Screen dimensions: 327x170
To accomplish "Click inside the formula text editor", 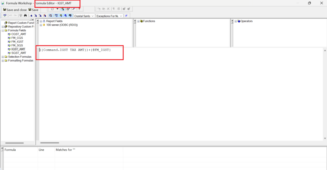I will tap(181, 94).
